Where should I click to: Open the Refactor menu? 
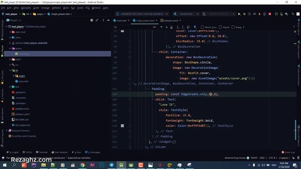coord(56,8)
